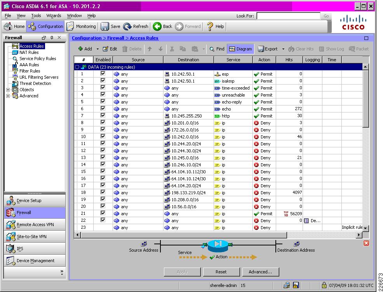The width and height of the screenshot is (383, 292).
Task: Undock the Firewall panel
Action: coord(44,38)
